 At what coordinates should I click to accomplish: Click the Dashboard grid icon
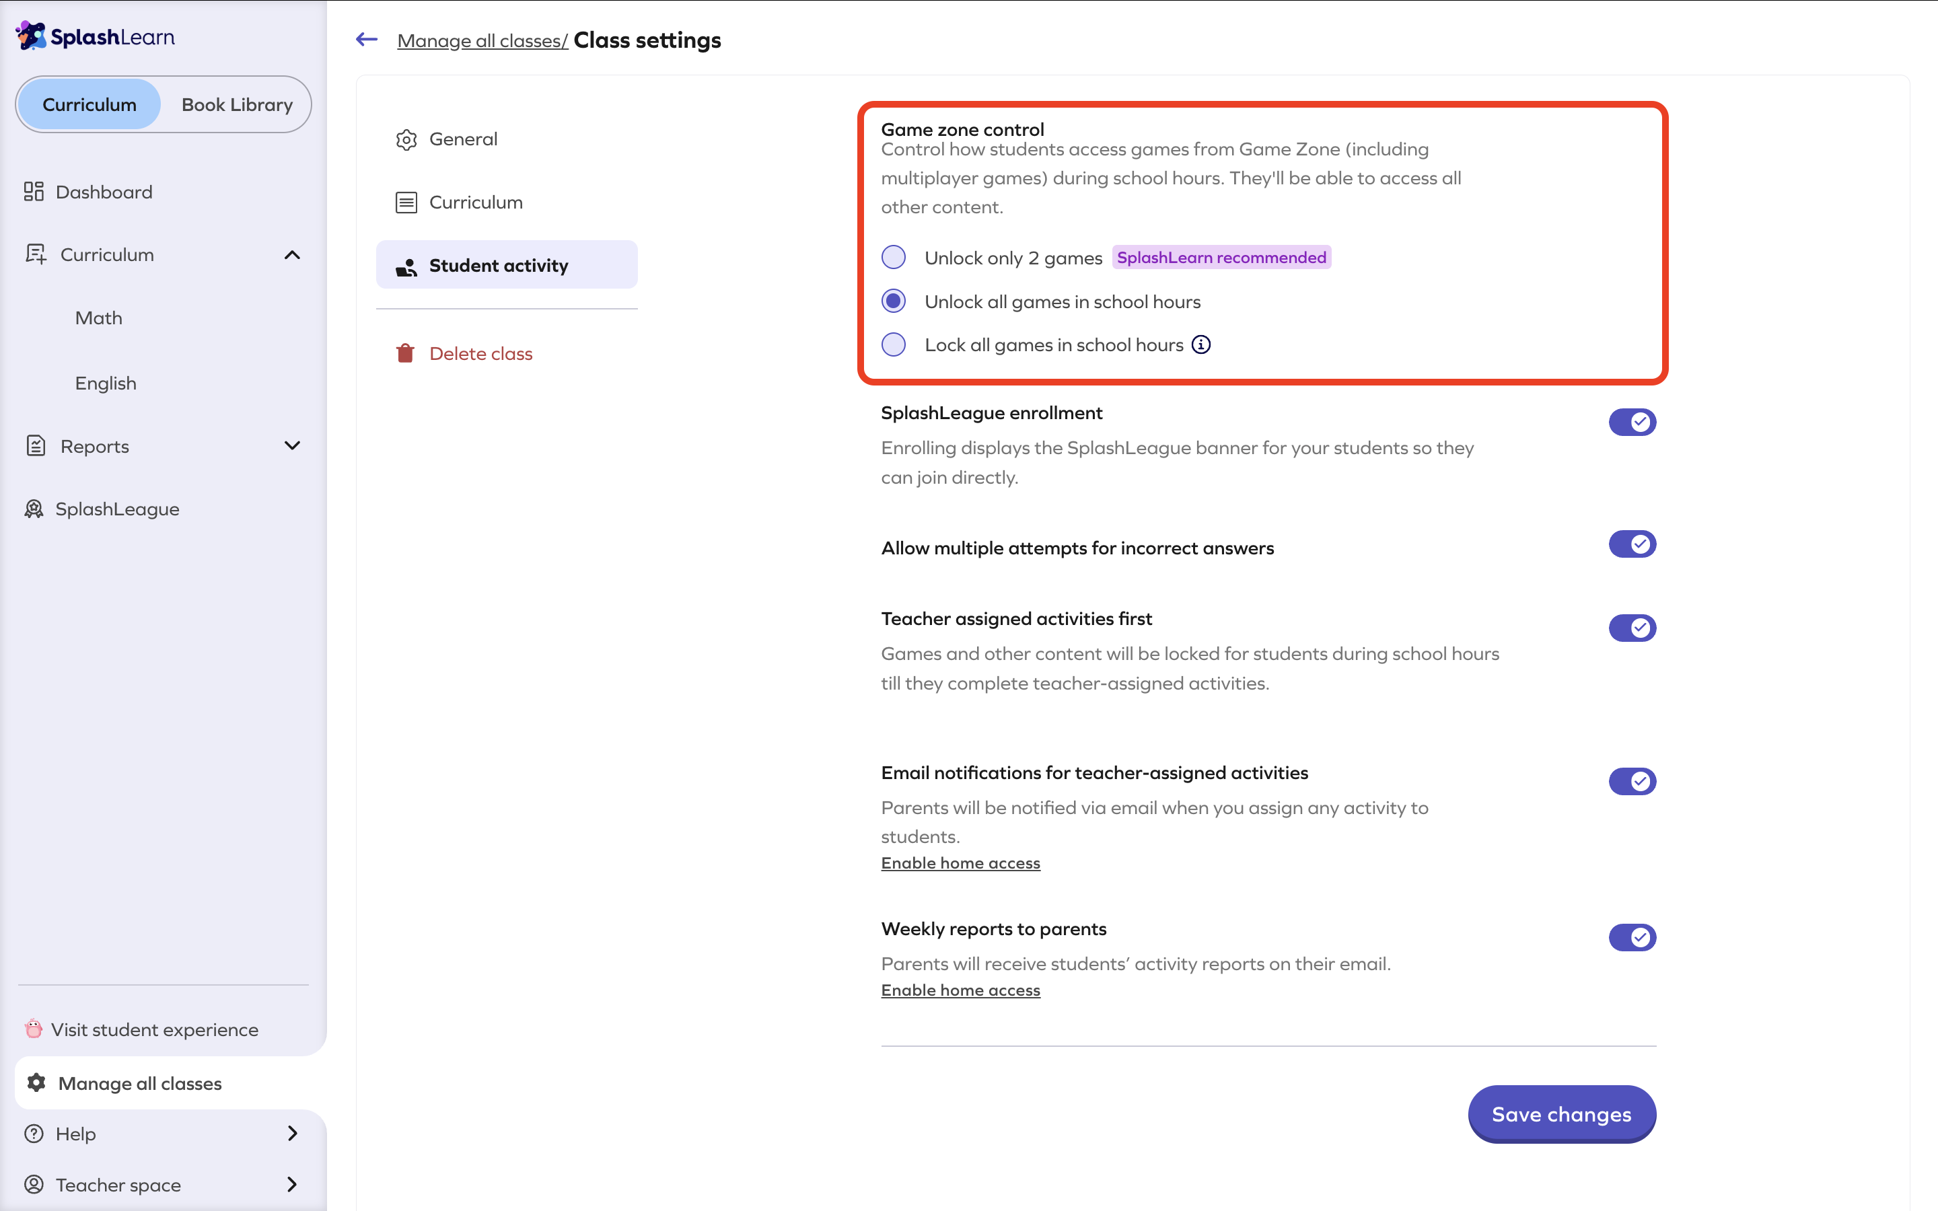(34, 192)
